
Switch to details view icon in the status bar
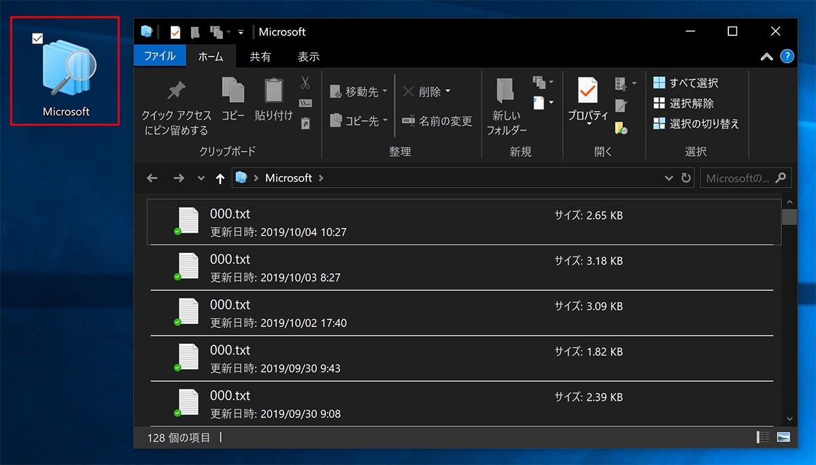point(763,437)
